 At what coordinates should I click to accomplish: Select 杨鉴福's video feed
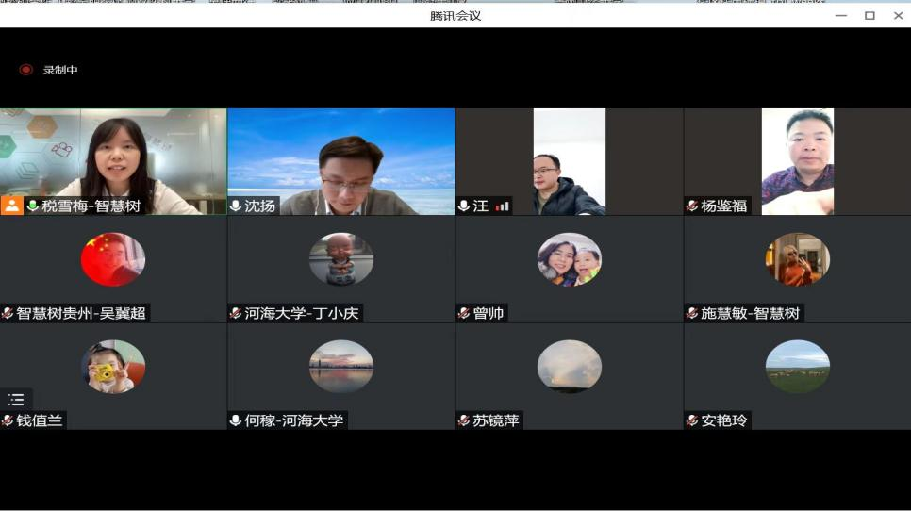tap(797, 160)
